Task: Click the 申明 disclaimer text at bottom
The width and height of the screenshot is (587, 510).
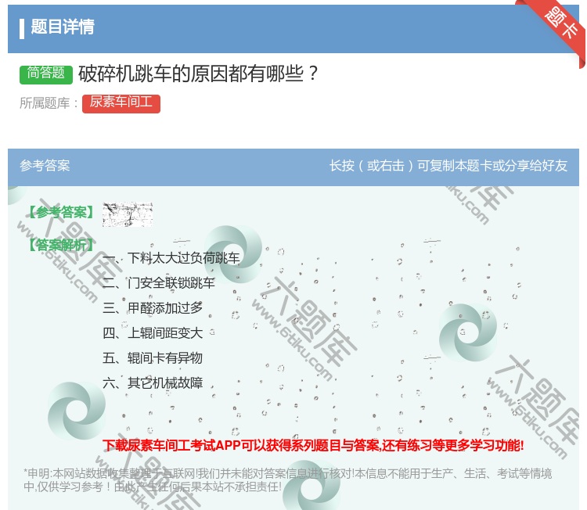Action: (287, 480)
